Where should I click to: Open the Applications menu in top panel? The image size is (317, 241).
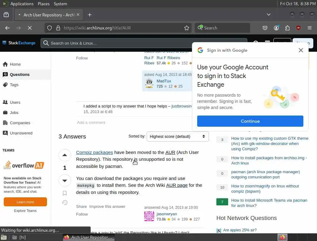[x=22, y=4]
